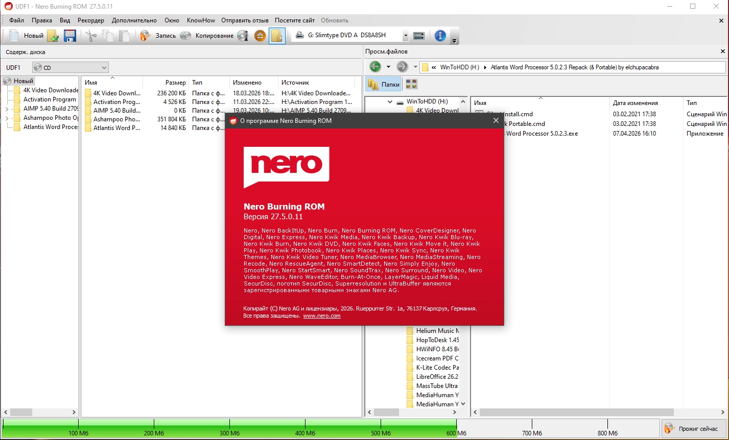Show hidden path levels via « chevron
The width and height of the screenshot is (729, 440).
[434, 67]
